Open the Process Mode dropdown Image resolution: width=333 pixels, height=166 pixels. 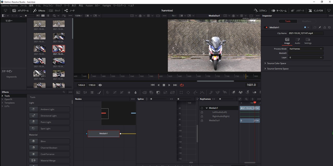point(306,49)
